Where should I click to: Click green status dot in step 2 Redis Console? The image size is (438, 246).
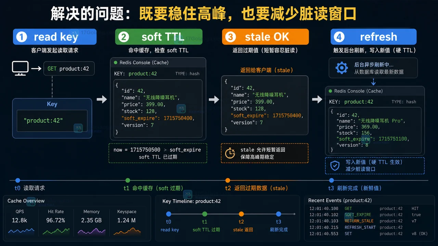pos(116,63)
